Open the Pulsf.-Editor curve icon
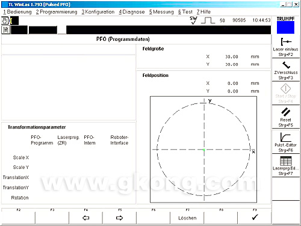Screen dimensions: 301x226 click(285, 137)
